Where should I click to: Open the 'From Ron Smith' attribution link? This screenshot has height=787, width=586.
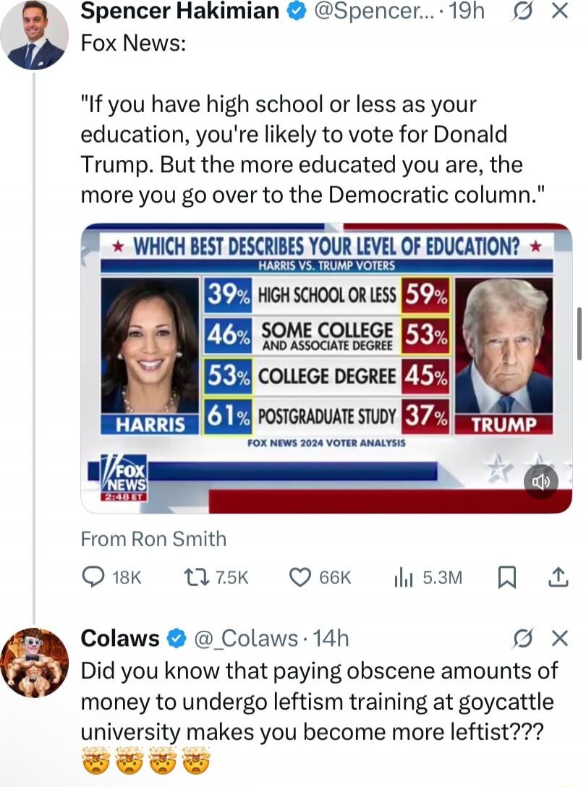point(154,539)
